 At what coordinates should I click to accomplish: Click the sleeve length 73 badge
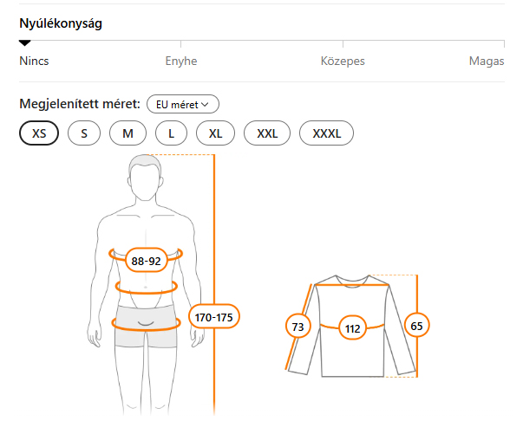click(298, 327)
